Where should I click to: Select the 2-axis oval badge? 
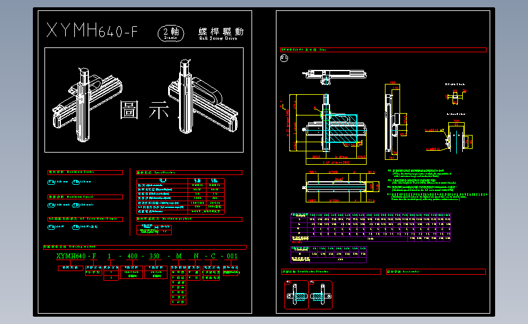(171, 33)
